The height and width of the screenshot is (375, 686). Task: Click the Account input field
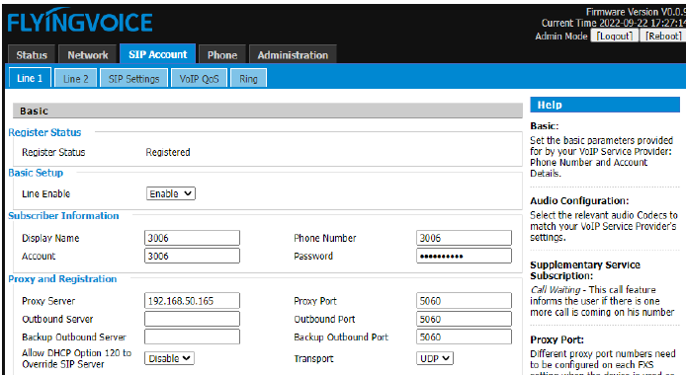coord(192,256)
